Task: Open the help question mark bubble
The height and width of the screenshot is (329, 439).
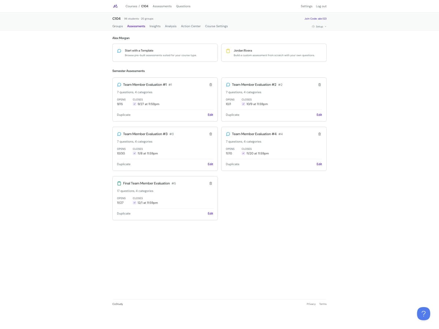Action: (x=423, y=313)
